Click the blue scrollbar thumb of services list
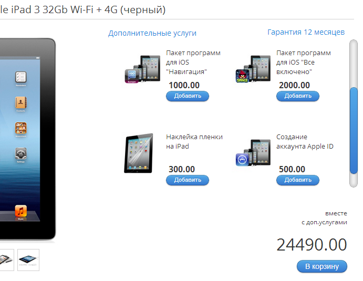Image resolution: width=363 pixels, height=281 pixels. tap(354, 130)
